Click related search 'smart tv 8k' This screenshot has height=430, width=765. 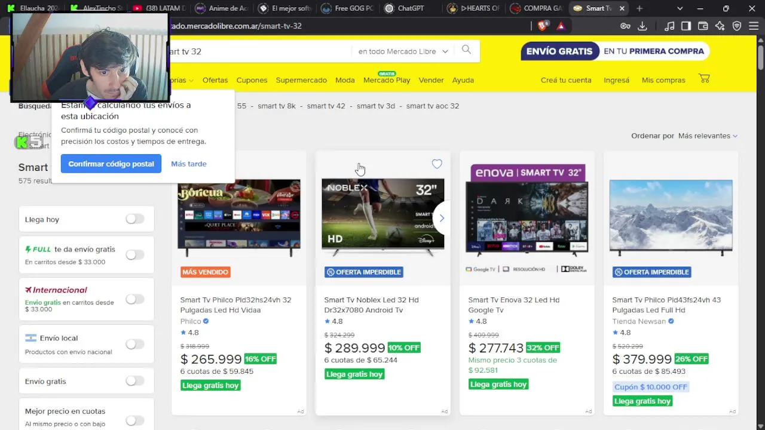pos(277,106)
